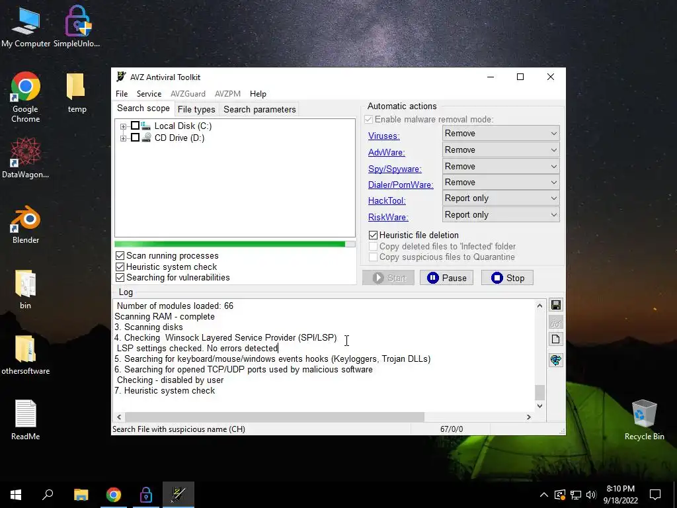The width and height of the screenshot is (677, 508).
Task: Toggle Scan running processes checkbox
Action: (120, 256)
